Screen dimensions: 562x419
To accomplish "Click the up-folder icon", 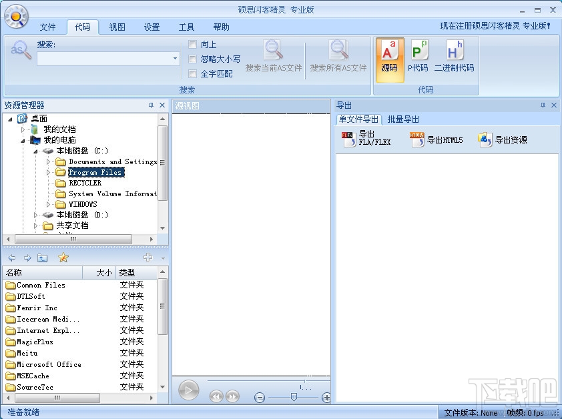I will click(43, 258).
